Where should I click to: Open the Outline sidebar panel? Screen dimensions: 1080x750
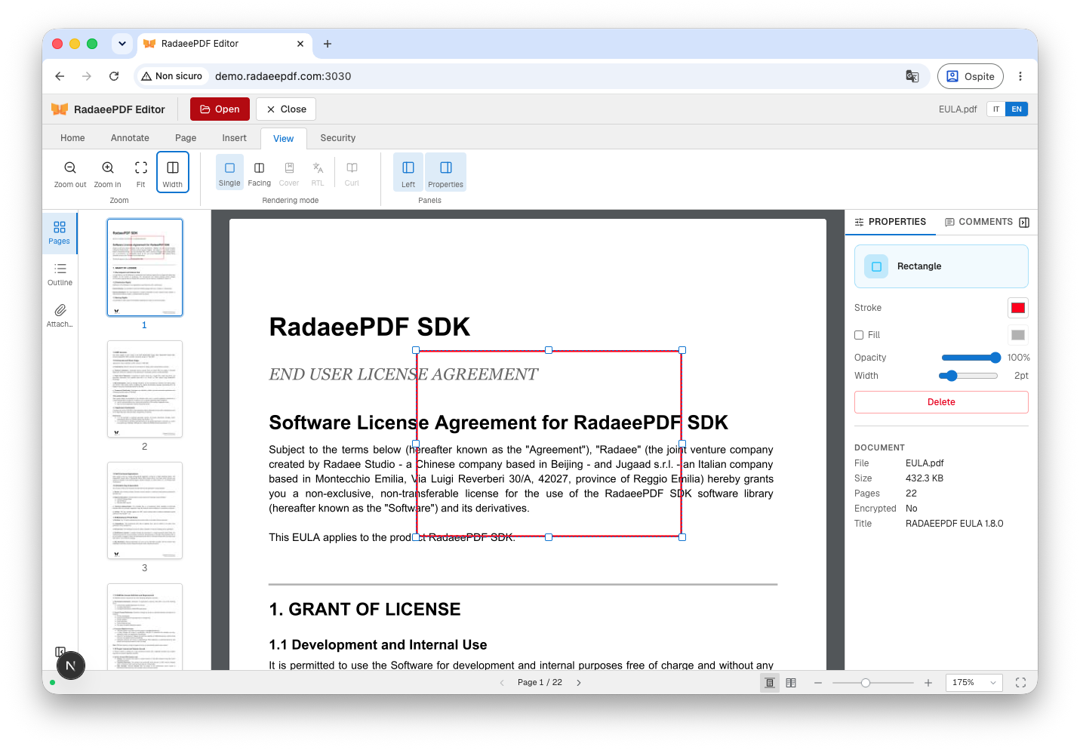coord(60,274)
